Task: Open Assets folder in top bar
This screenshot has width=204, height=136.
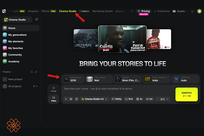Action: (179, 11)
